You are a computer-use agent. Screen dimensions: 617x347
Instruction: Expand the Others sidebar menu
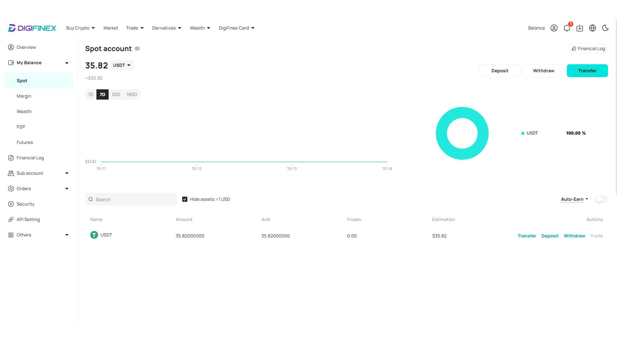[x=38, y=235]
